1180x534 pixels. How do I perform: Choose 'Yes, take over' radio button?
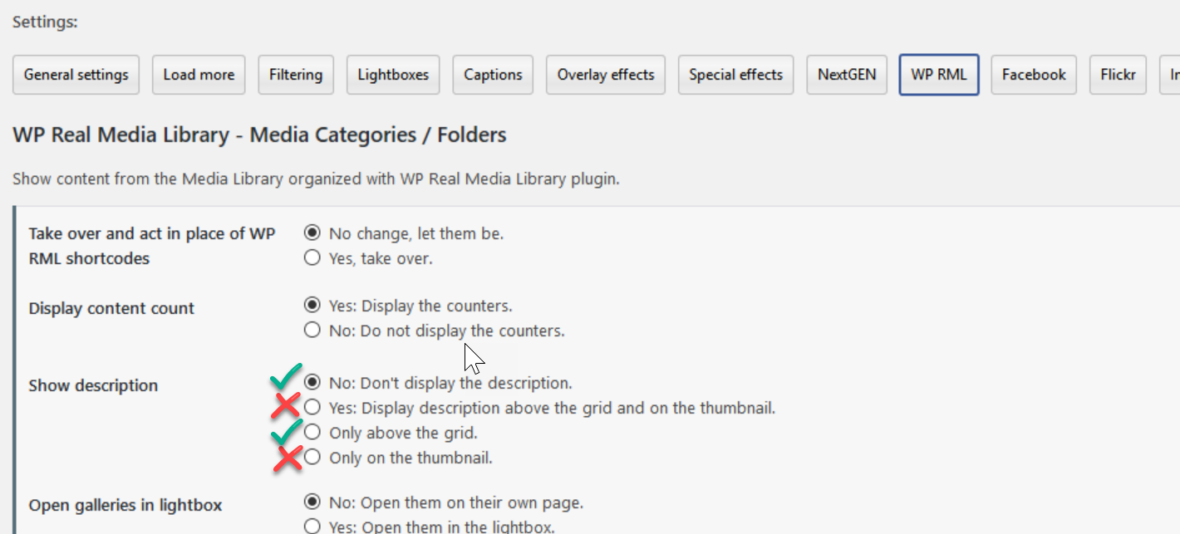tap(312, 258)
